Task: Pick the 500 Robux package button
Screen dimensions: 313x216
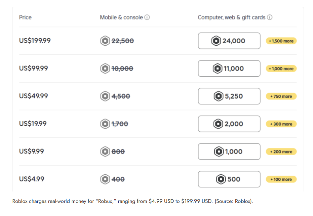Action: tap(229, 179)
